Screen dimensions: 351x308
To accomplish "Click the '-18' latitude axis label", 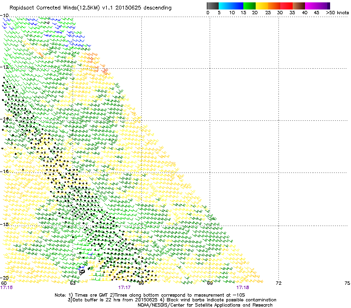I will tap(4, 224).
